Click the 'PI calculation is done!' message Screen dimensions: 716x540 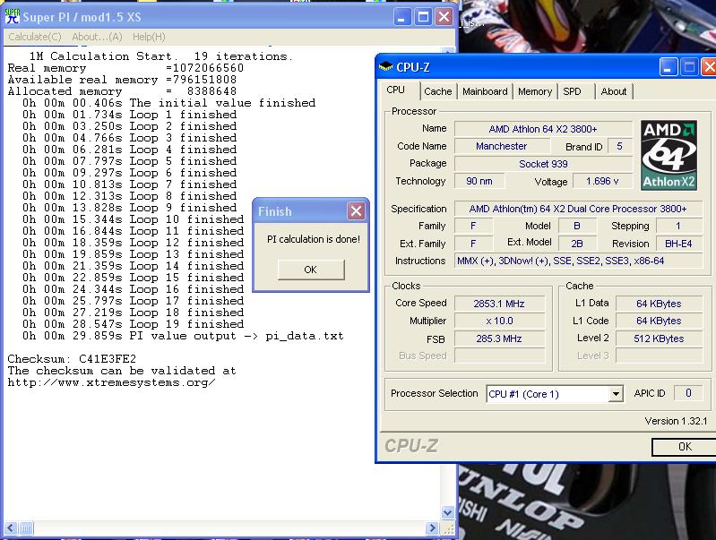pyautogui.click(x=314, y=239)
